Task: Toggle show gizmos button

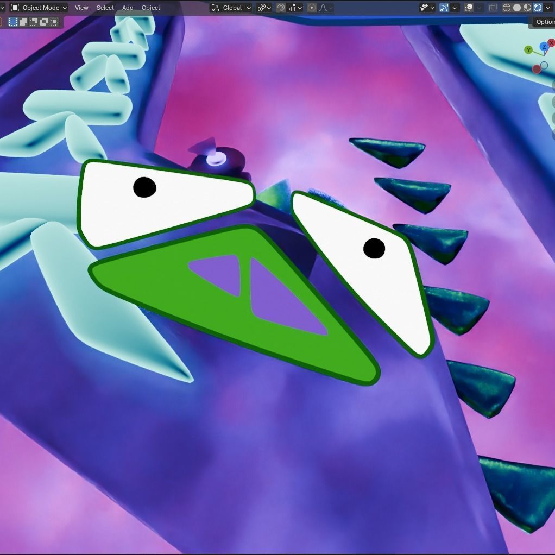Action: pos(444,8)
